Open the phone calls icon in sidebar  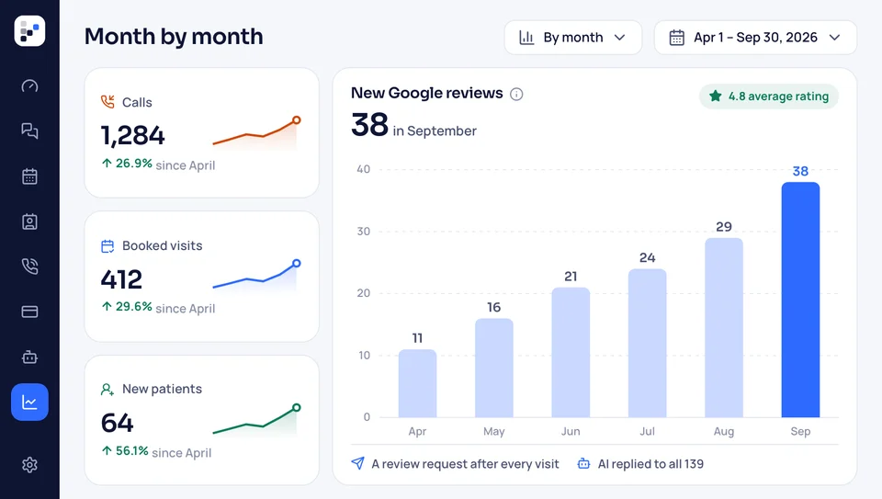29,267
